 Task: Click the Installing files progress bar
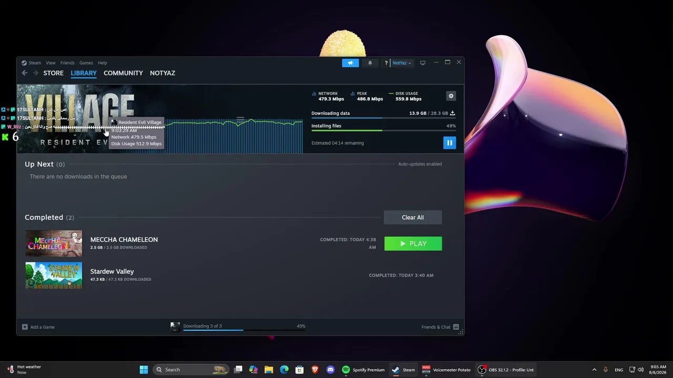tap(383, 130)
